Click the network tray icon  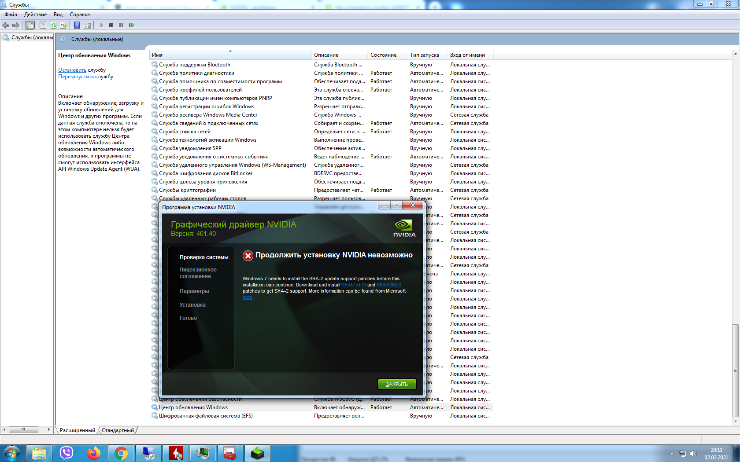683,454
